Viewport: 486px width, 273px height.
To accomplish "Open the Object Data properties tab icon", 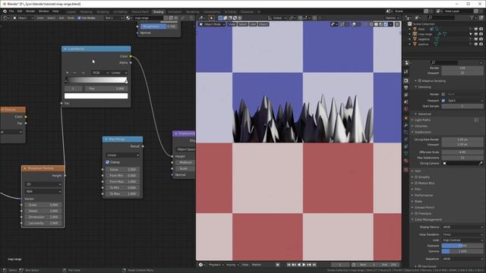I will (x=406, y=153).
